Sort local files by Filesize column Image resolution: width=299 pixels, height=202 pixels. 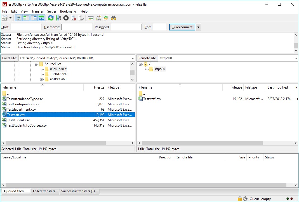95,87
